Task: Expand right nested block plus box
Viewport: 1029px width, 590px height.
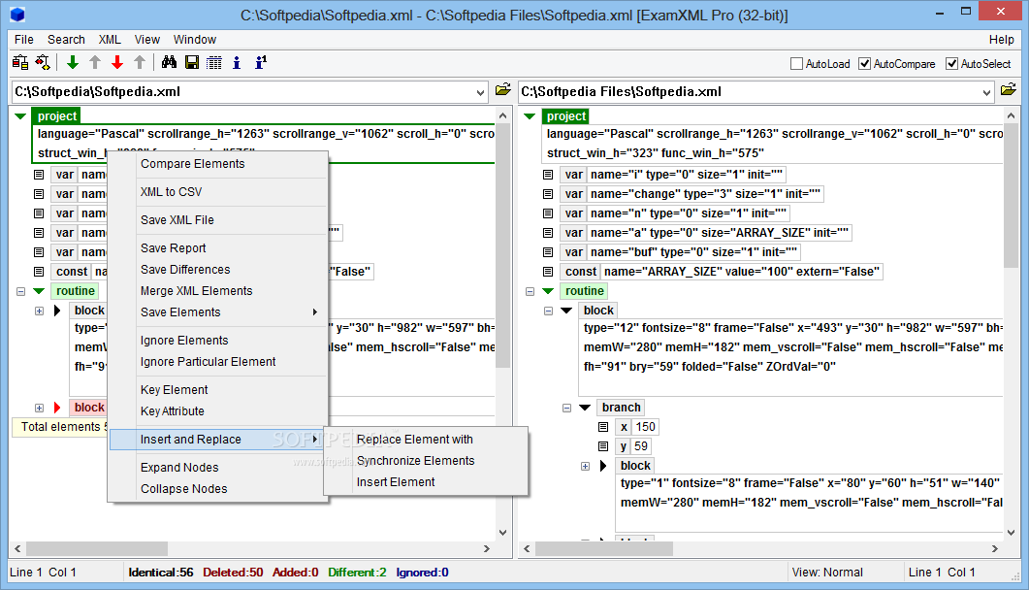Action: click(586, 467)
